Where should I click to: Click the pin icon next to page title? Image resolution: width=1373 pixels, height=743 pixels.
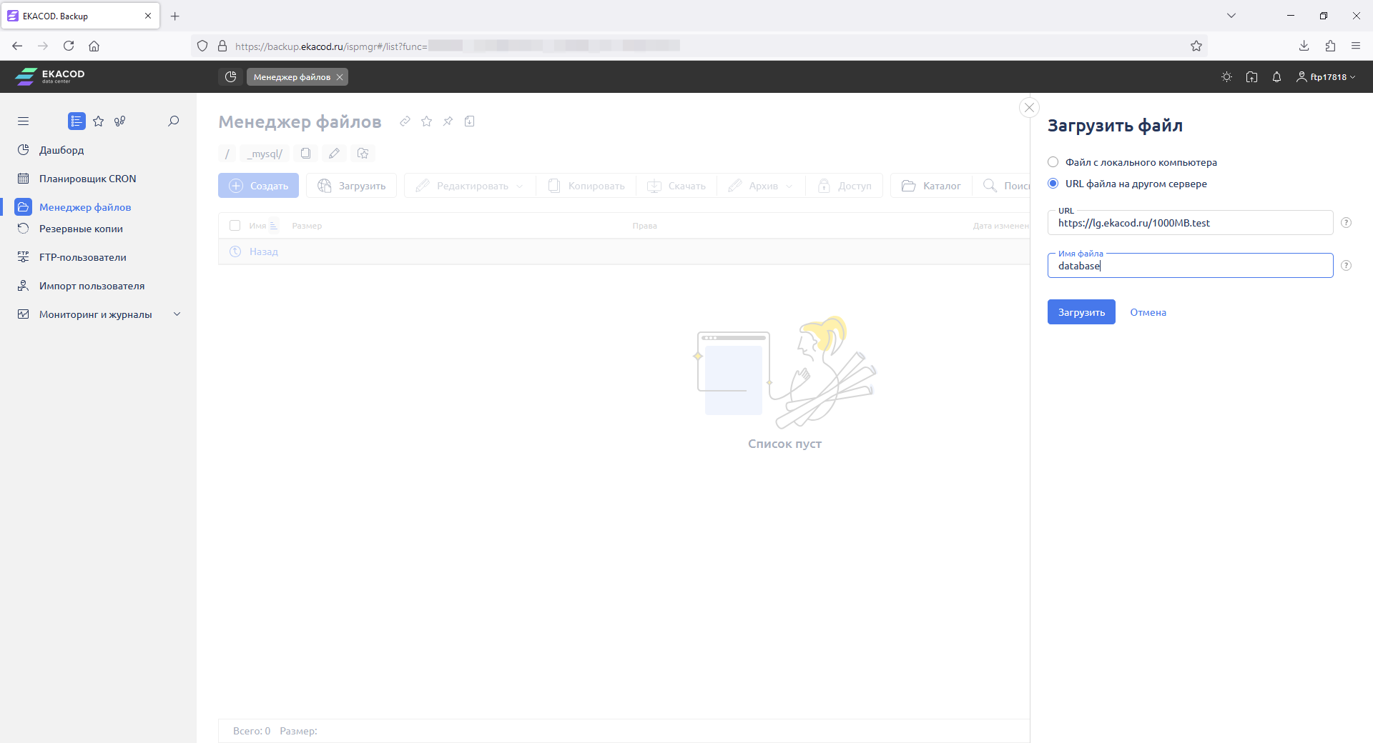[x=448, y=121]
